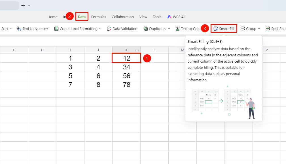The image size is (286, 164).
Task: Switch to the Collaboration tab
Action: pos(123,17)
